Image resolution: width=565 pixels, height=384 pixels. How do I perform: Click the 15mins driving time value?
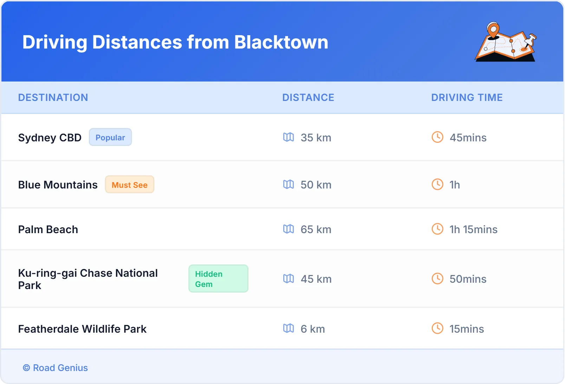pos(467,329)
